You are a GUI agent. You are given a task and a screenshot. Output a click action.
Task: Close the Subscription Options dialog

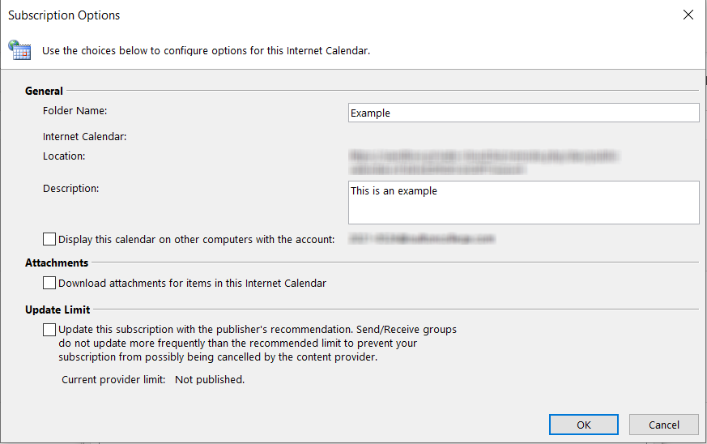(688, 15)
